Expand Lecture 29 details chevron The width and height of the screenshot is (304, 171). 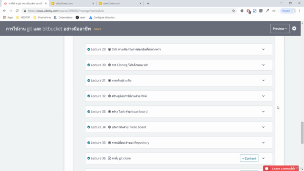(263, 49)
